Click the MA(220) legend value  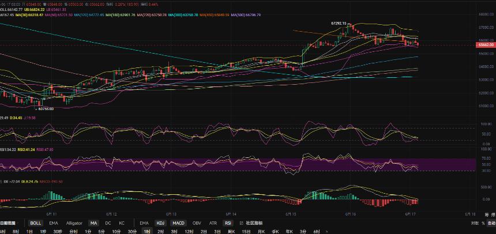click(152, 15)
